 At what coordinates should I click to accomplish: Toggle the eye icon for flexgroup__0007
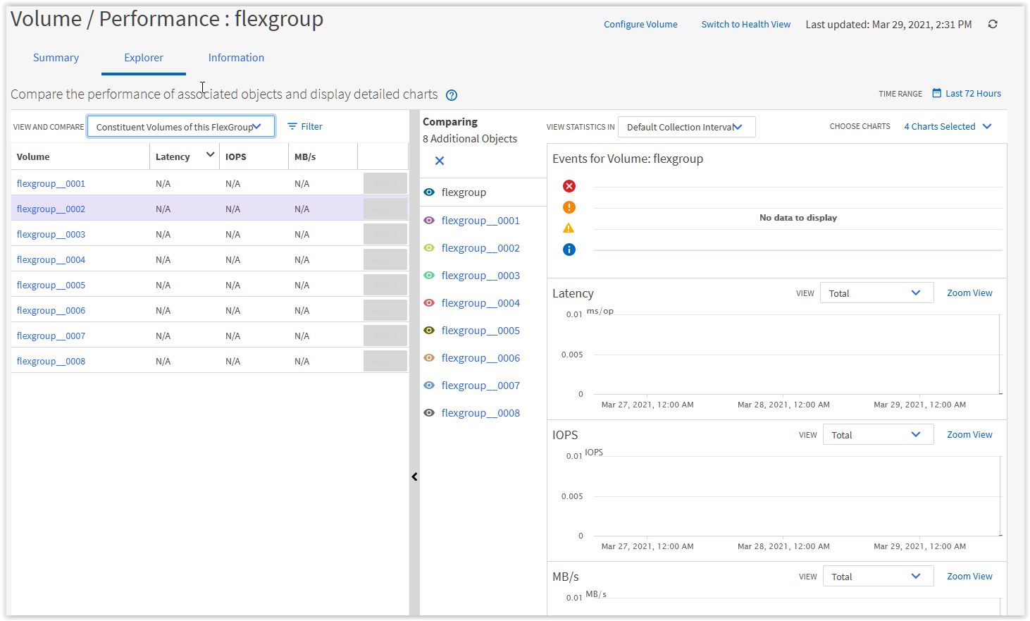(x=429, y=386)
